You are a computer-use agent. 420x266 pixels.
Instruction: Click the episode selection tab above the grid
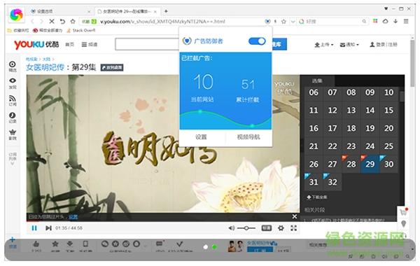pyautogui.click(x=317, y=80)
